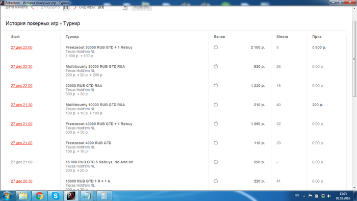
Task: Click icon in 15000 RUB GTD 1 R + 1 A row
Action: click(216, 181)
